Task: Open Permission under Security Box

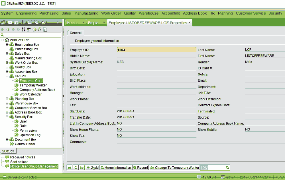Action: pyautogui.click(x=28, y=130)
